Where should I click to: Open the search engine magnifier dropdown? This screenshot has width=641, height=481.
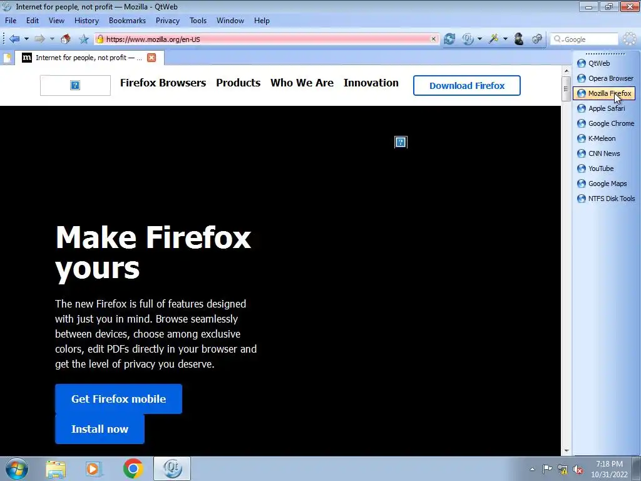558,39
